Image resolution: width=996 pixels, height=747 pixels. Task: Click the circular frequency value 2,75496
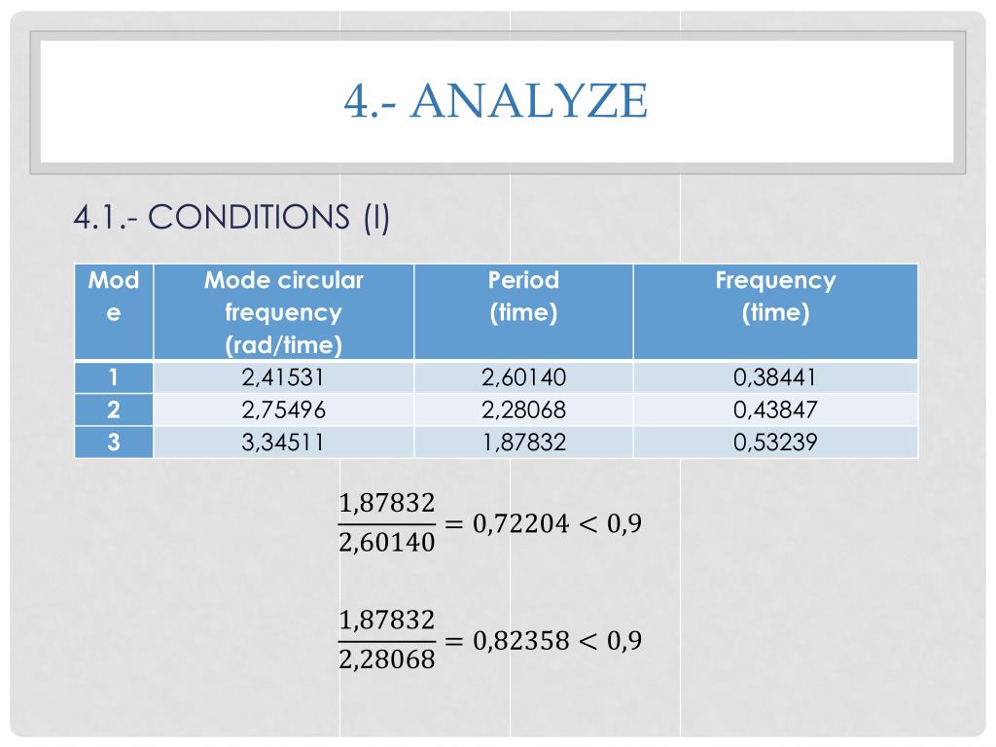point(283,409)
